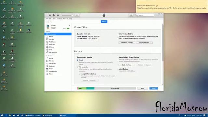Select Summary in the sidebar
208x117 pixels.
(58, 34)
